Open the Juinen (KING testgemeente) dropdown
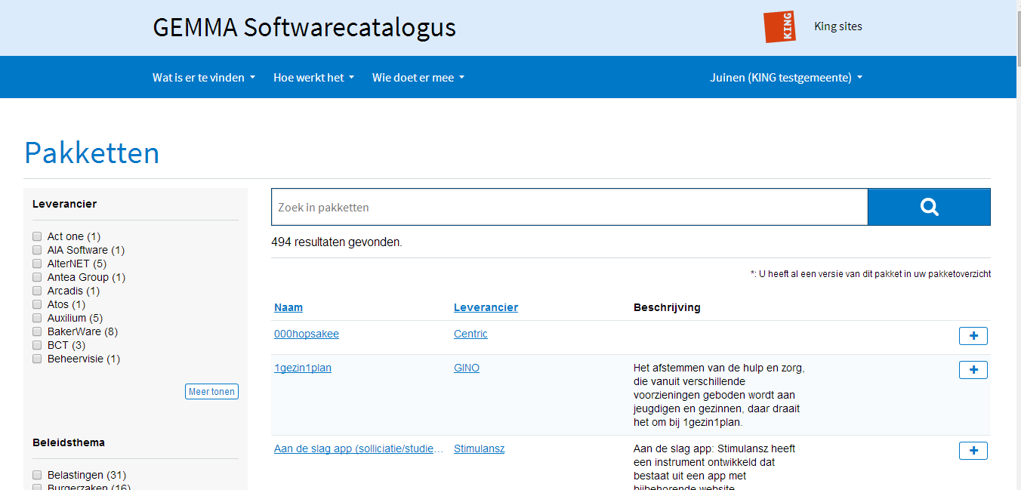1021x490 pixels. pos(786,77)
